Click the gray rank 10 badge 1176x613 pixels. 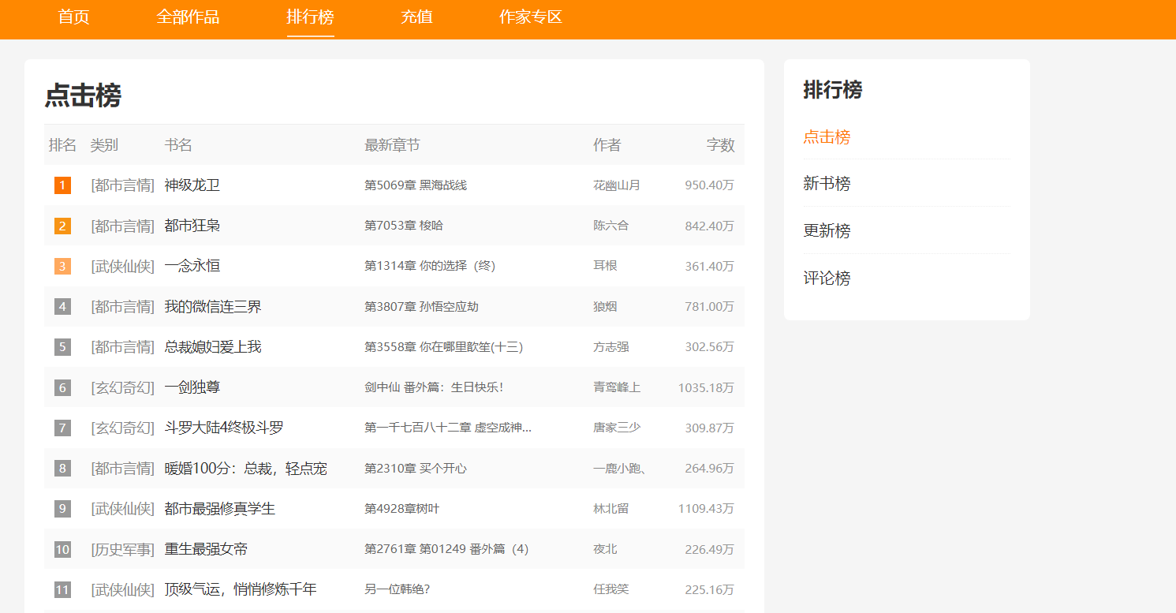62,549
